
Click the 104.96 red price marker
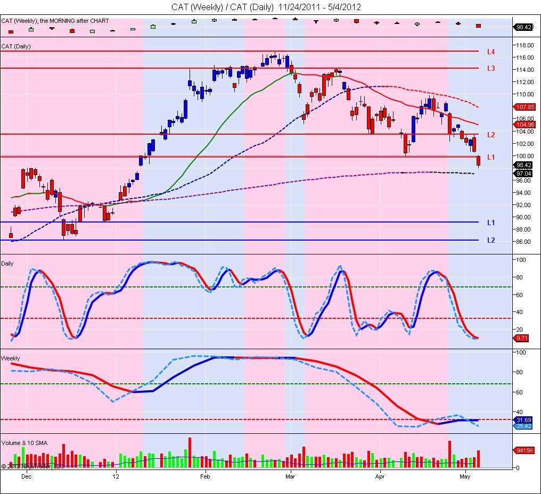[525, 125]
